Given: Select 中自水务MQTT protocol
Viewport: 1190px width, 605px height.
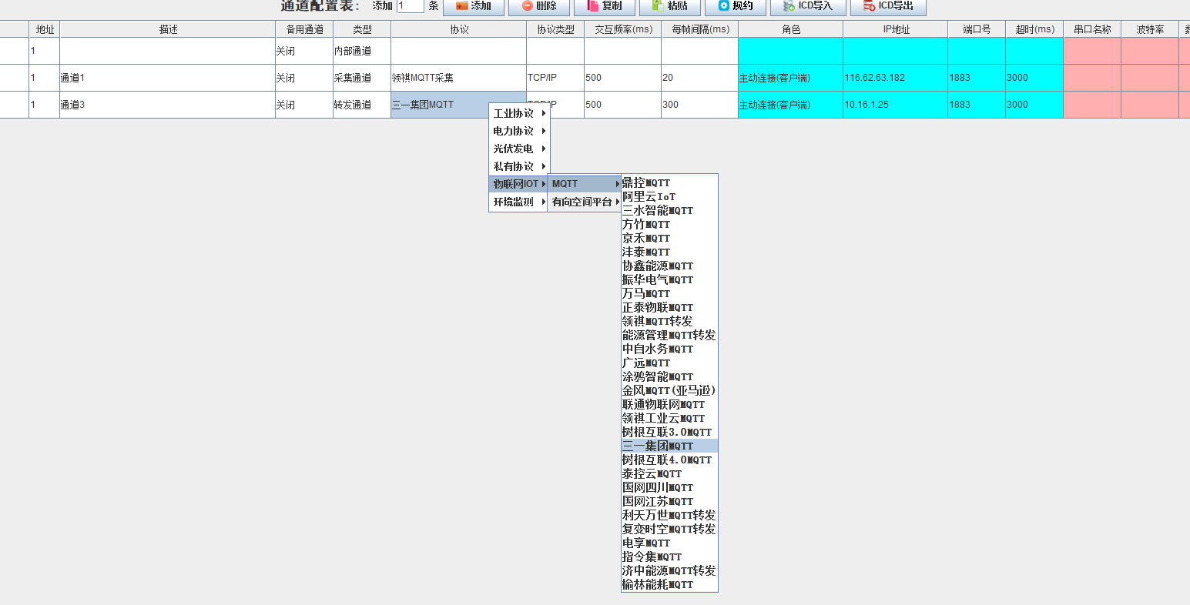Looking at the screenshot, I should pos(669,349).
